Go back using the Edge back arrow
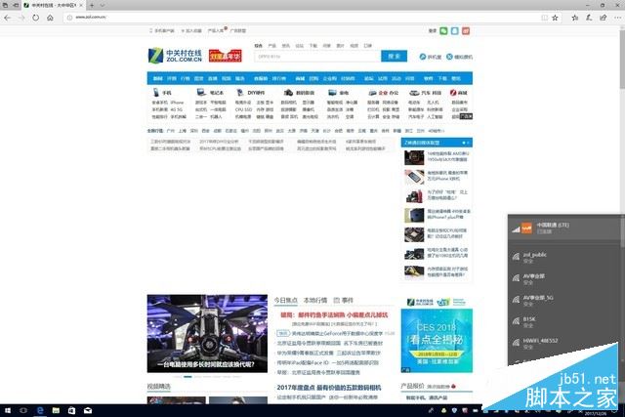The width and height of the screenshot is (625, 417). coord(7,18)
